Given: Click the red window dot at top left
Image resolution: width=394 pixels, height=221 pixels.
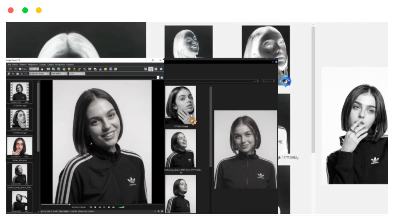Looking at the screenshot, I should [10, 10].
